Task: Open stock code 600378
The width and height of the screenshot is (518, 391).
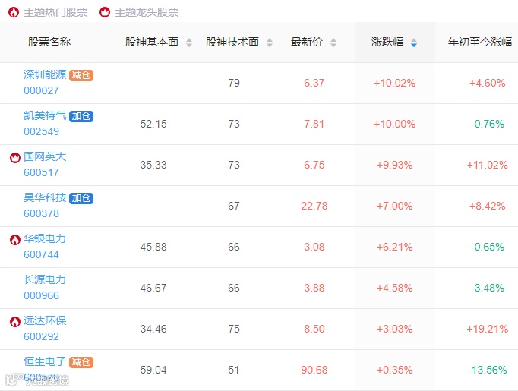Action: [x=41, y=213]
